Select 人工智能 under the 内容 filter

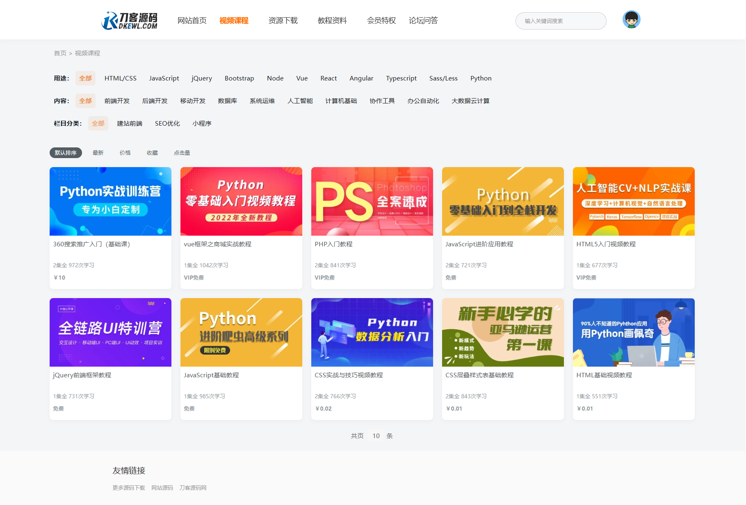click(x=300, y=101)
